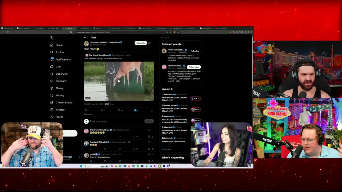The image size is (342, 192).
Task: Click the Articles sidebar icon
Action: (52, 110)
